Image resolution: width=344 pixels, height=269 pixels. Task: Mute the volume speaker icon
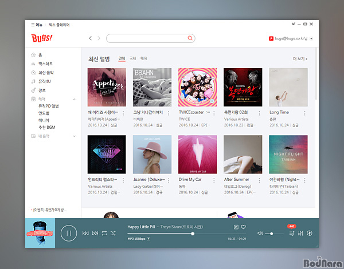(260, 234)
